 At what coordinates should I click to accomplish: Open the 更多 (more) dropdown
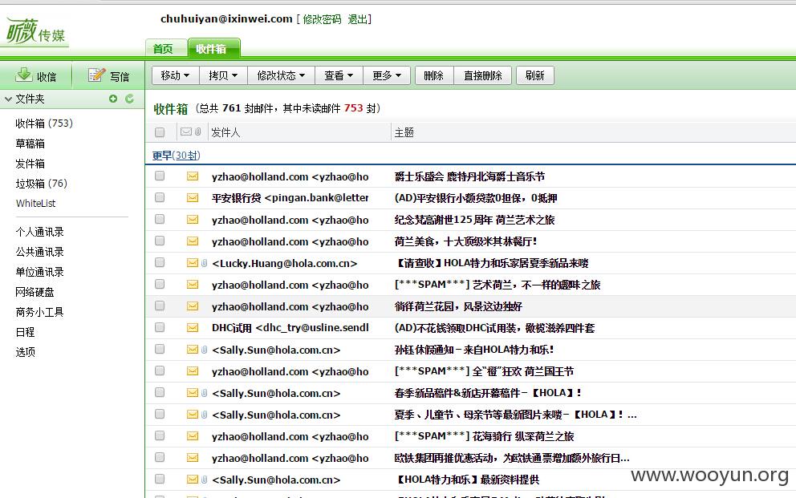pos(386,75)
